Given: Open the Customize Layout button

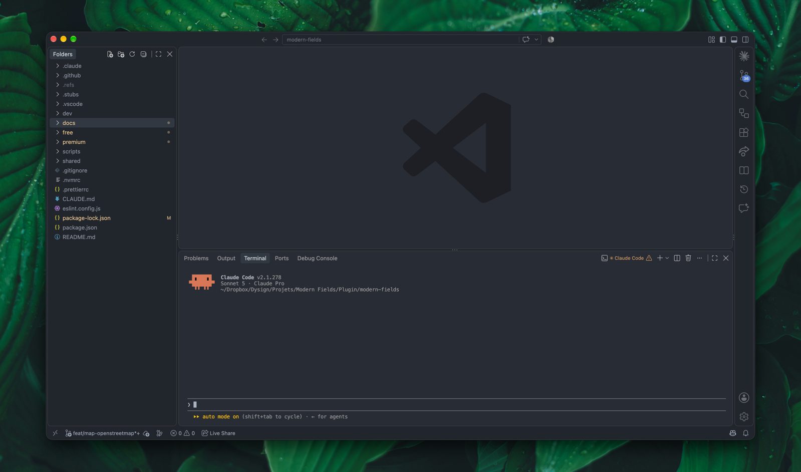Looking at the screenshot, I should (711, 40).
